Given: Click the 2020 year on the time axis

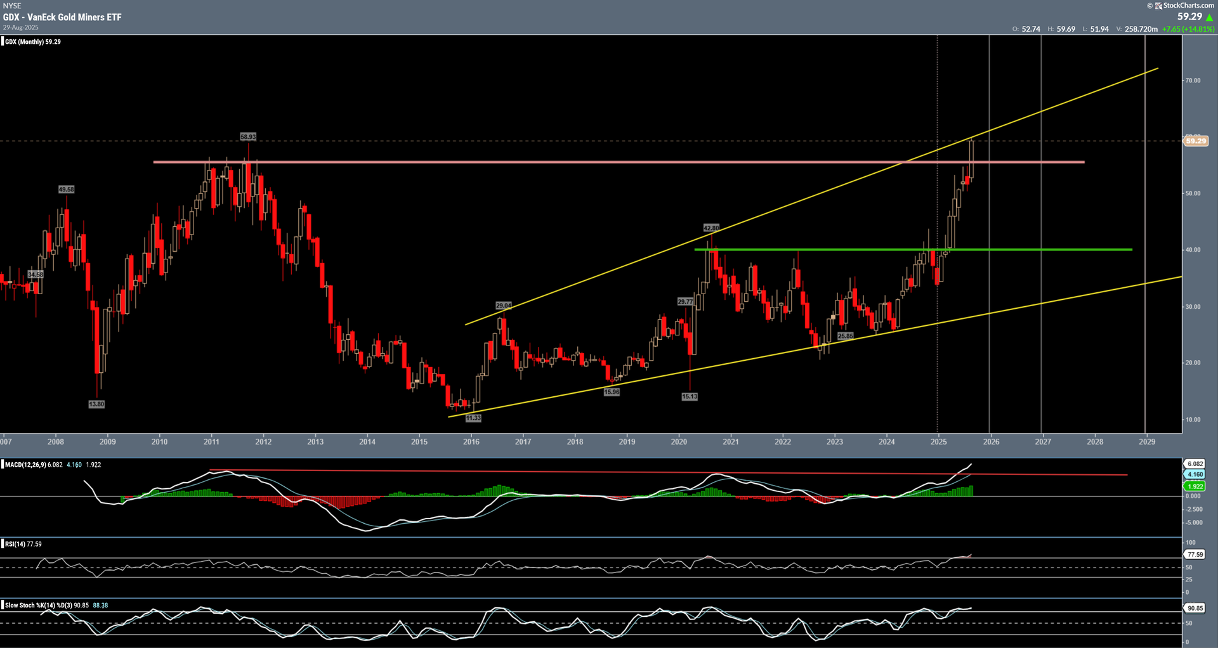Looking at the screenshot, I should tap(679, 442).
